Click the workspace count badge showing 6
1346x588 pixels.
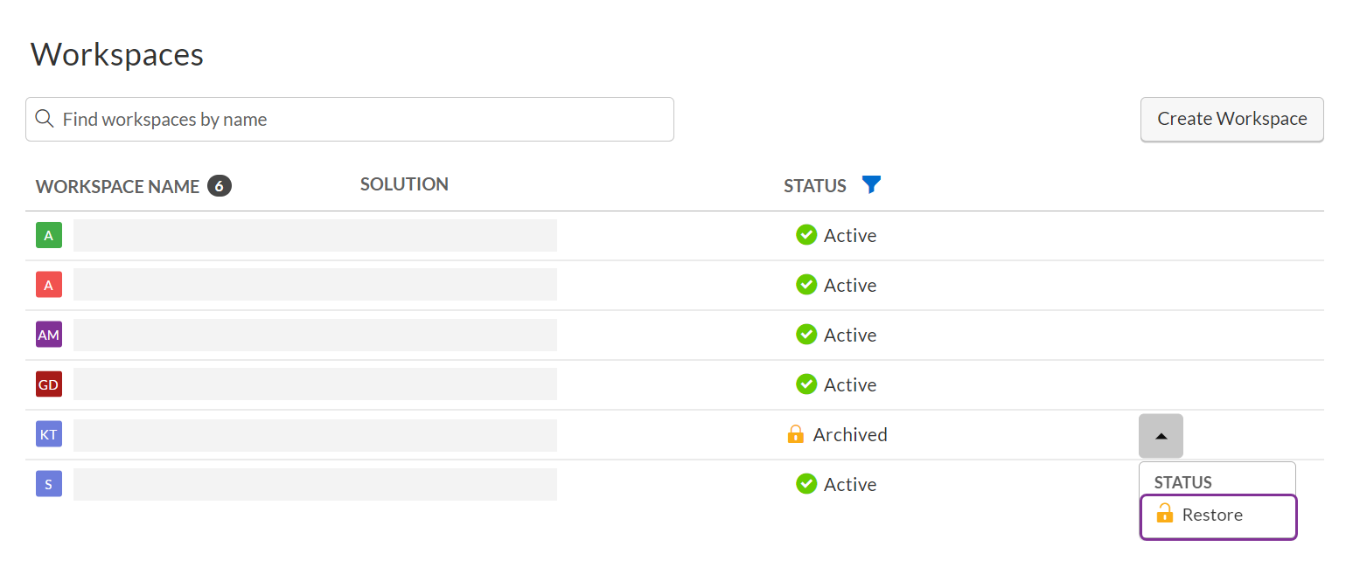click(220, 185)
